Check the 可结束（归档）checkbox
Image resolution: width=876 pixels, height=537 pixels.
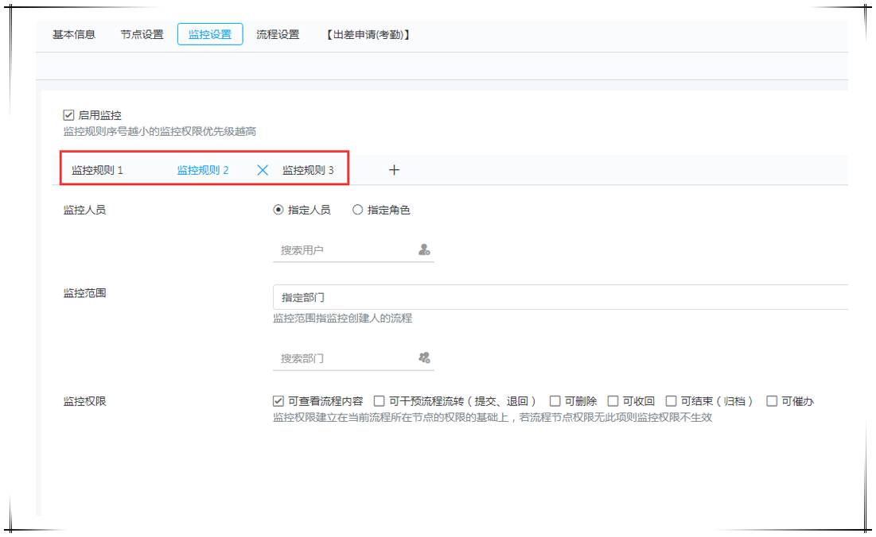672,401
